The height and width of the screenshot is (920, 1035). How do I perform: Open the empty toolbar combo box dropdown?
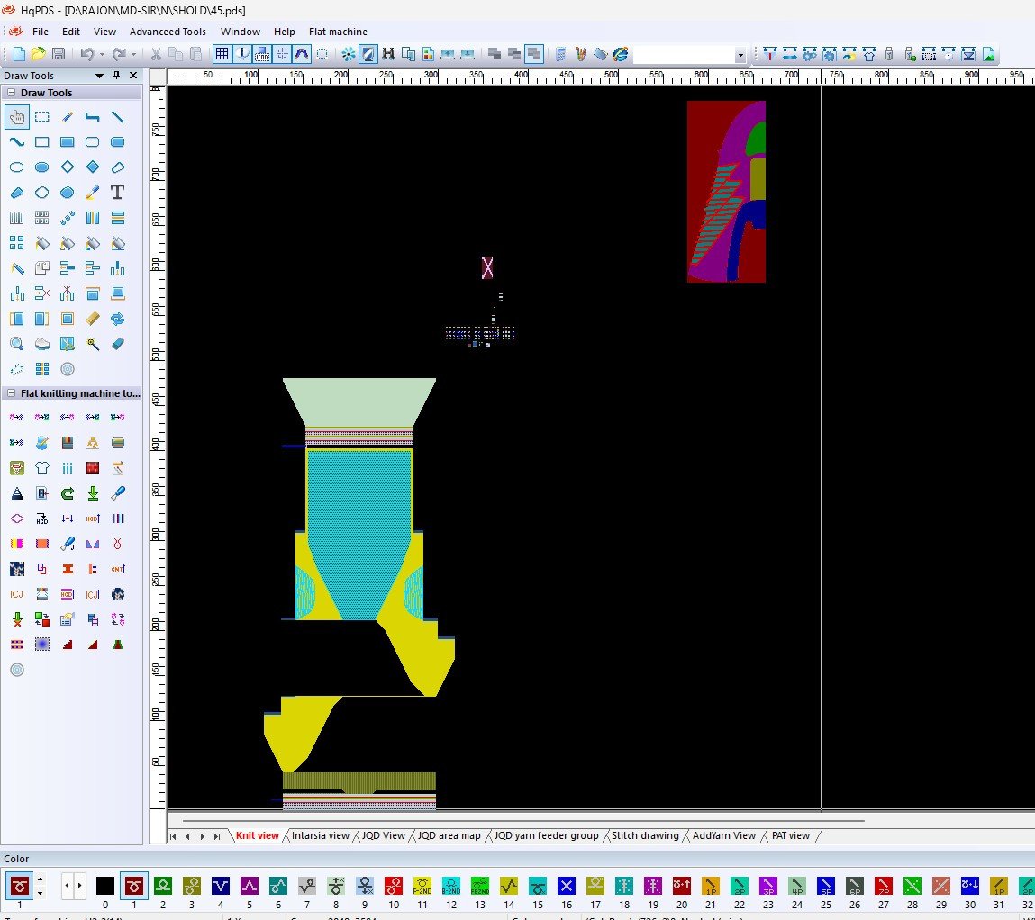click(x=740, y=55)
